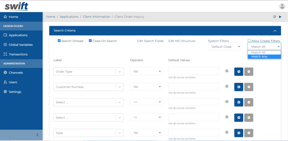Open Global Variables in the sidebar
Image resolution: width=288 pixels, height=141 pixels.
coord(21,45)
